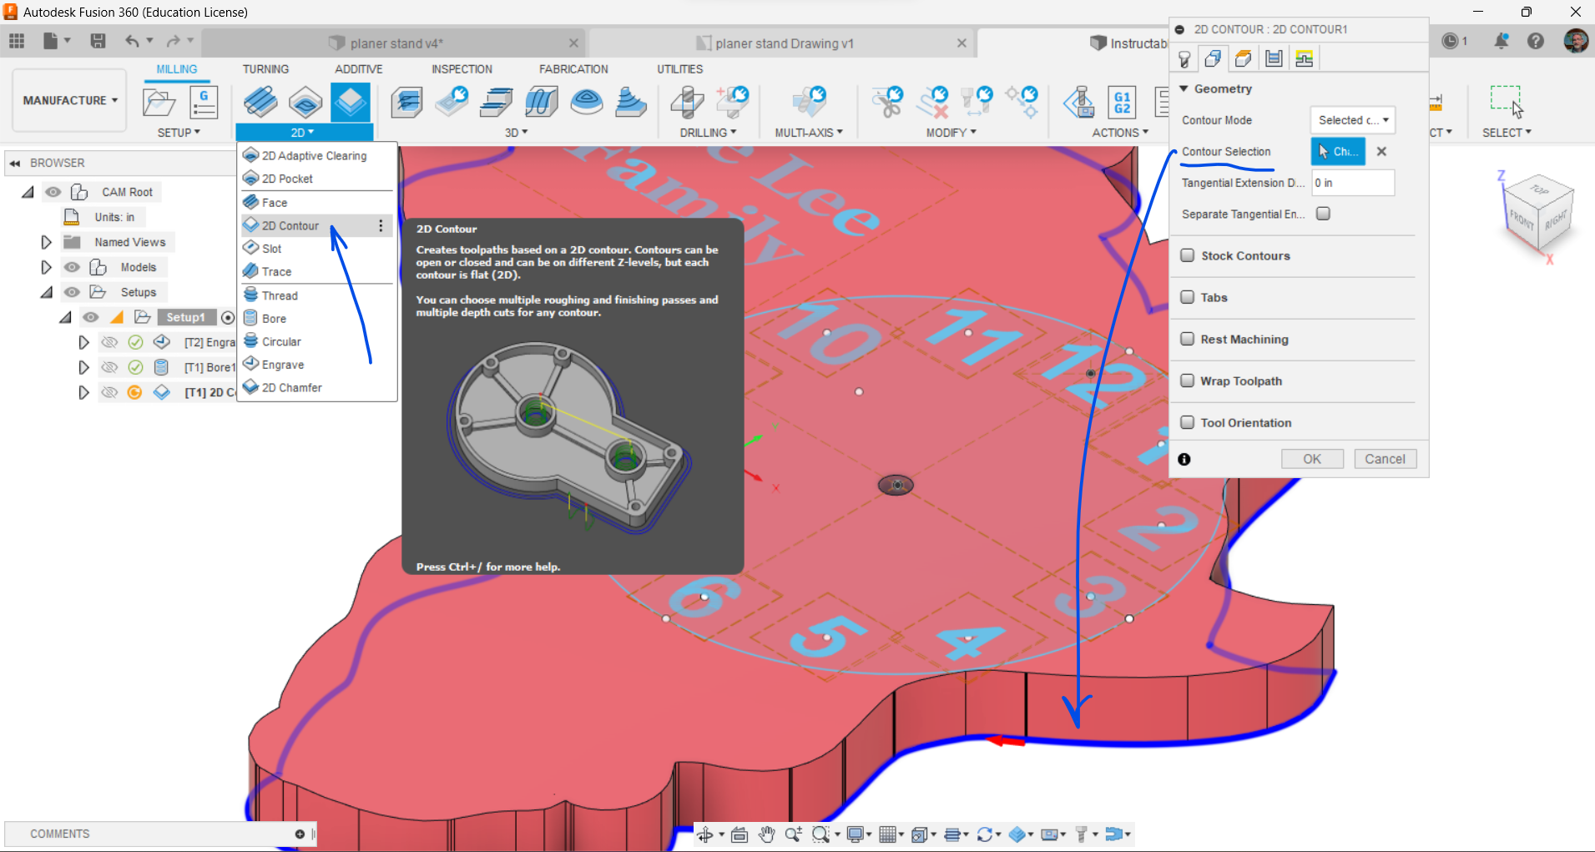Choose 2D Pocket from the 2D menu
Viewport: 1595px width, 852px height.
click(317, 179)
